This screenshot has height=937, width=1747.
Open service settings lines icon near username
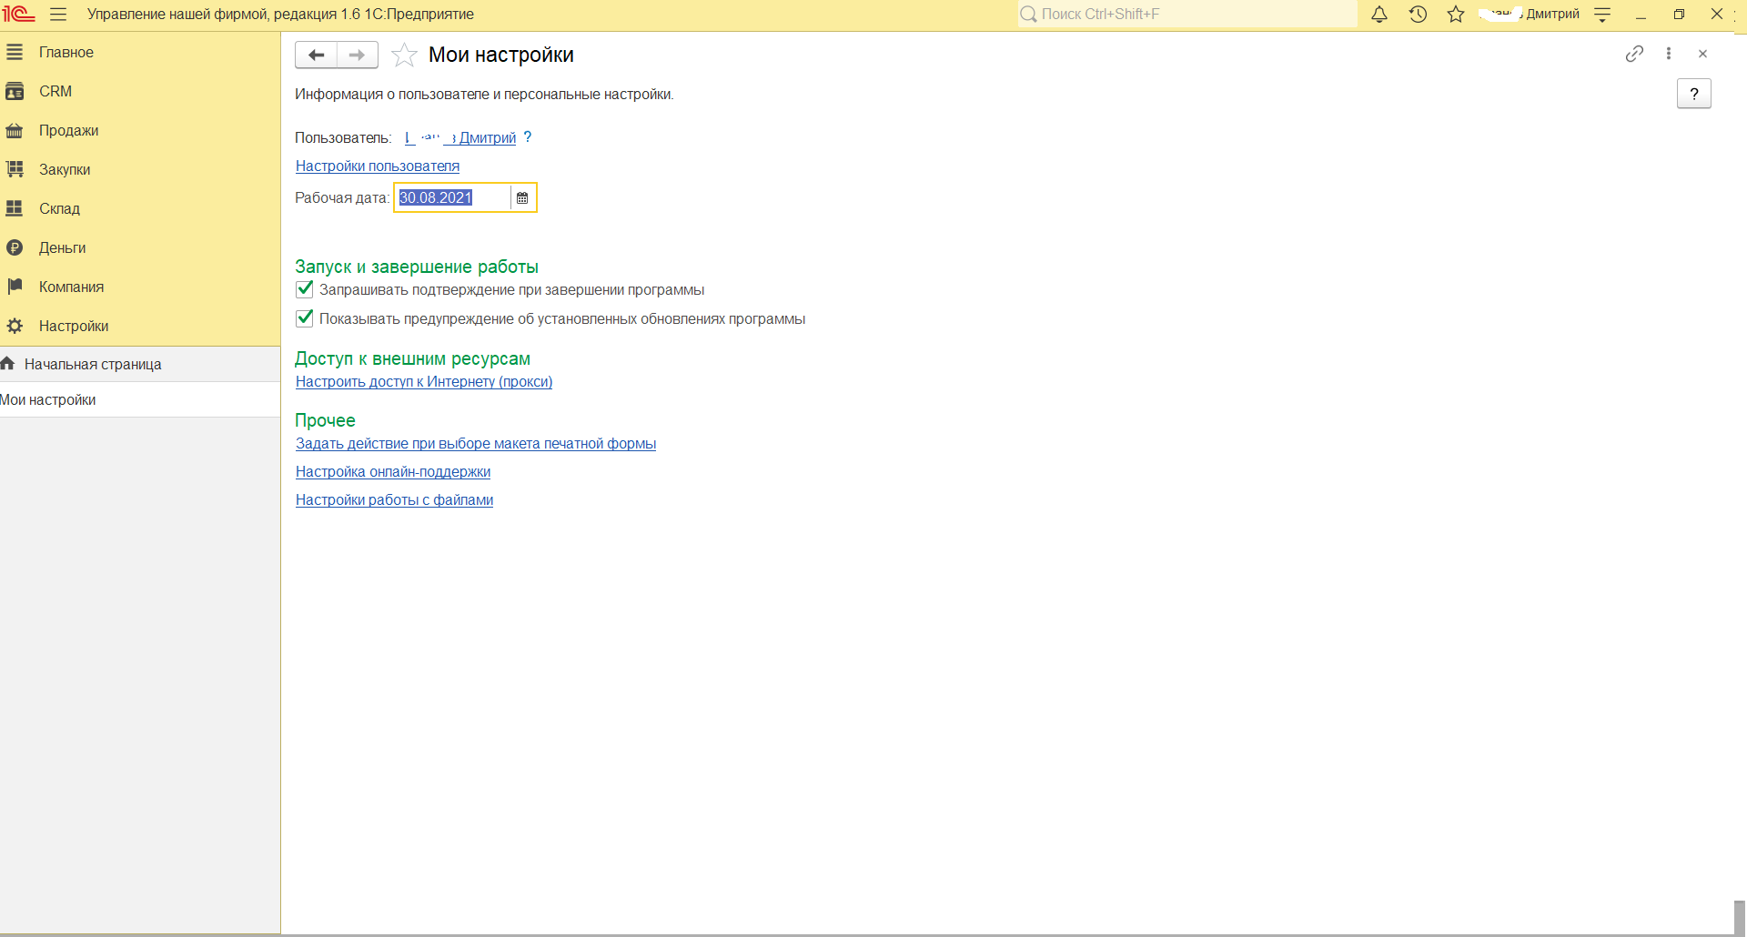click(1602, 15)
